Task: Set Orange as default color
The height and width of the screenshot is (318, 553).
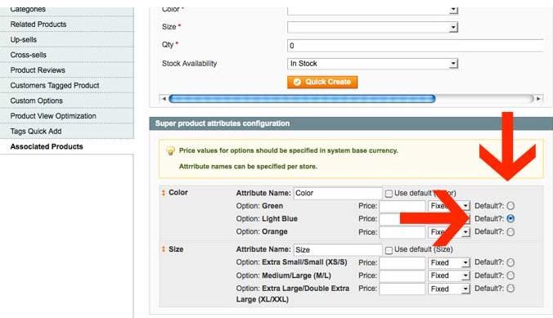Action: [510, 231]
